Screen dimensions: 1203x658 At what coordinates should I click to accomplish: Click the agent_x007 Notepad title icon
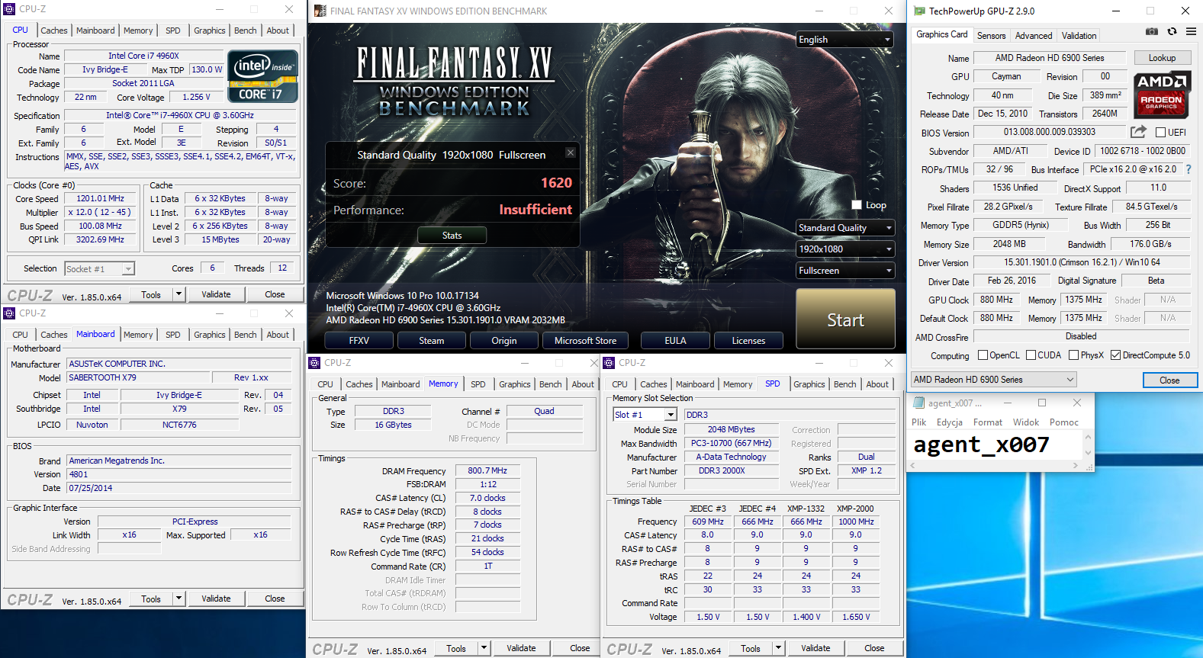918,403
